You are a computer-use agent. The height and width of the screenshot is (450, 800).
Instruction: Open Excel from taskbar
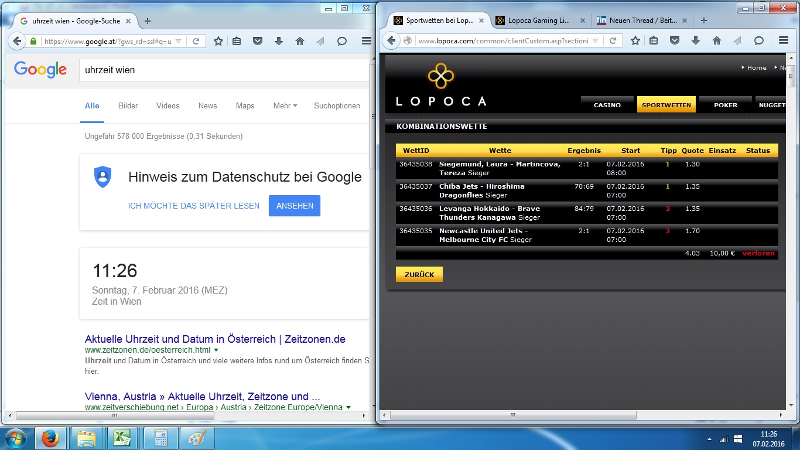click(x=123, y=438)
